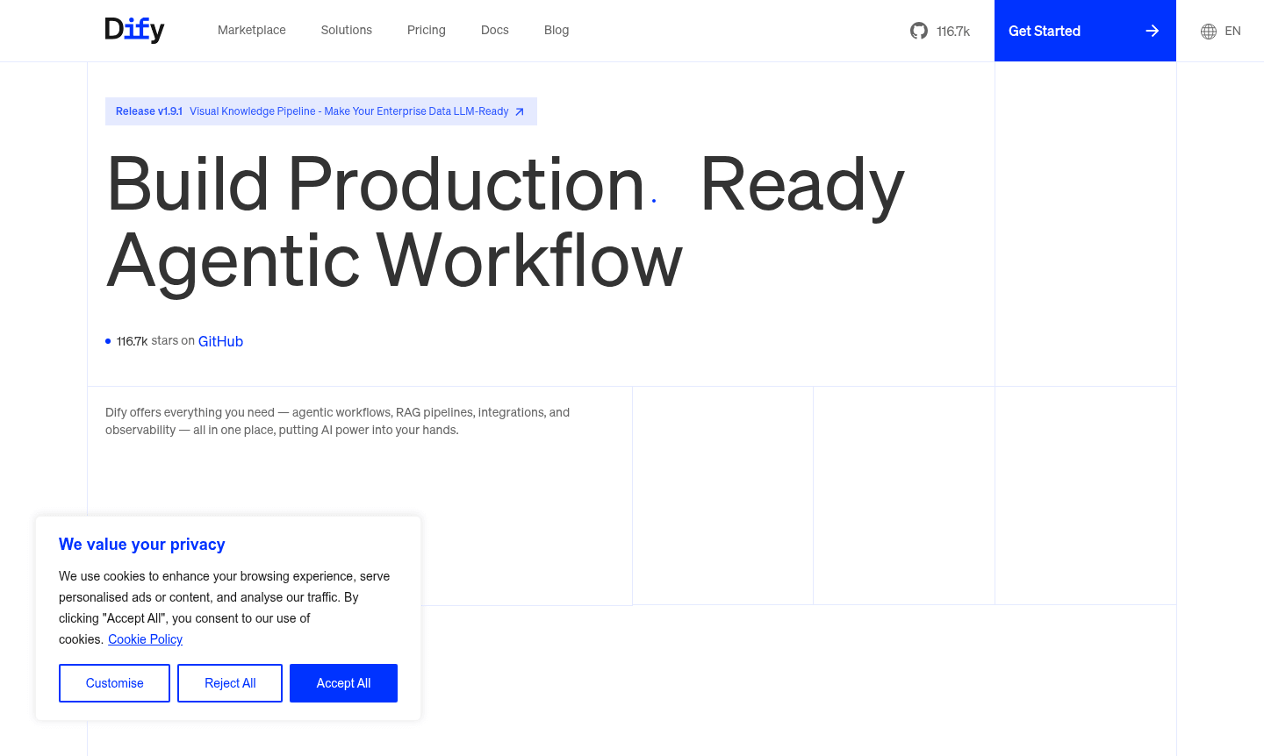Image resolution: width=1264 pixels, height=756 pixels.
Task: Open the Solutions menu item
Action: (x=346, y=30)
